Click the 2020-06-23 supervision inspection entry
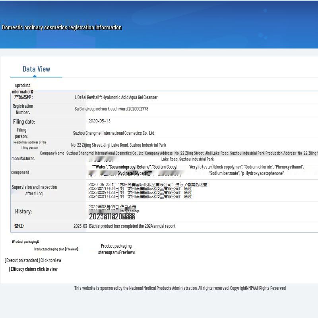 [x=147, y=185]
